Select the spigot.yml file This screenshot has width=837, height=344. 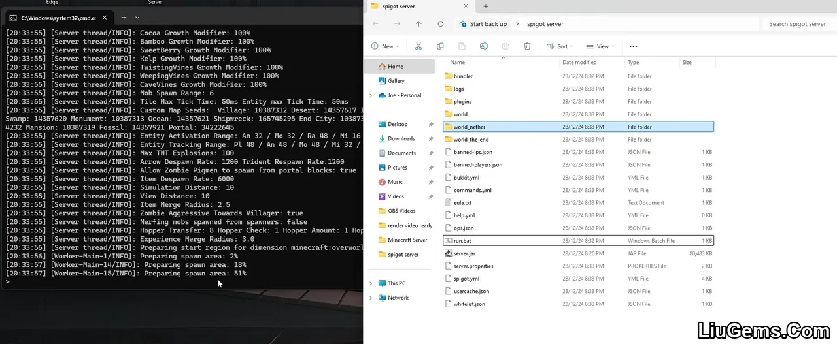point(466,279)
